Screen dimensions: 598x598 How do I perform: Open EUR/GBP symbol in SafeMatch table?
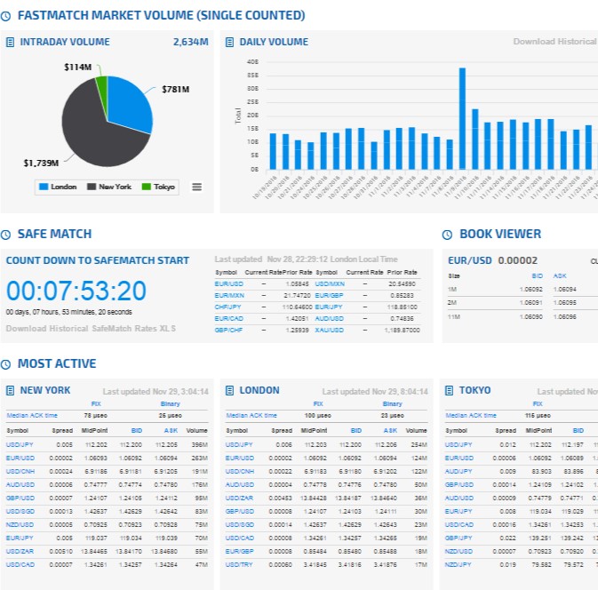[x=329, y=295]
